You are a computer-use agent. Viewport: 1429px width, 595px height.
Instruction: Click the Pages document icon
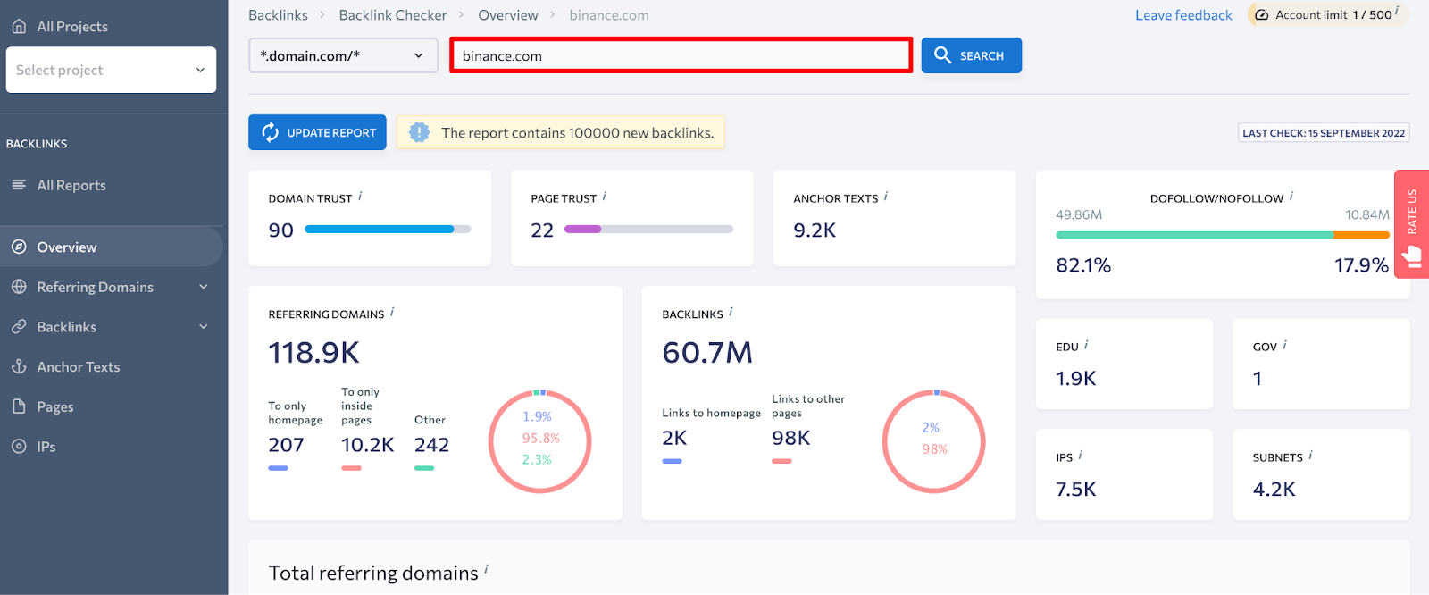pyautogui.click(x=19, y=406)
